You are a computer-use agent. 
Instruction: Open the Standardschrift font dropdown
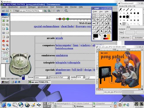59,77
